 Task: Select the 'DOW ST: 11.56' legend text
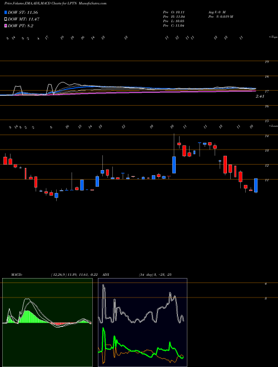pos(23,12)
